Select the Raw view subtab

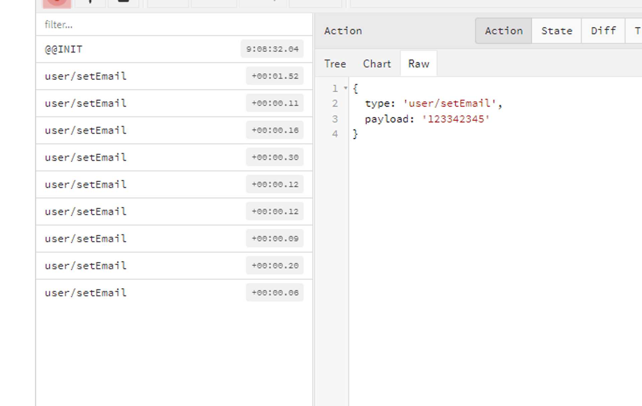pos(419,64)
